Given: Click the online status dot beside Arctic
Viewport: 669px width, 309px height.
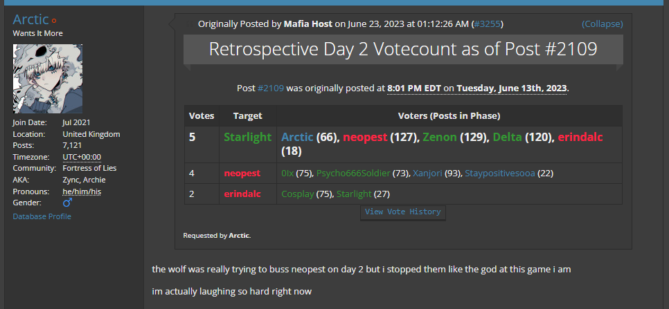Looking at the screenshot, I should point(54,21).
